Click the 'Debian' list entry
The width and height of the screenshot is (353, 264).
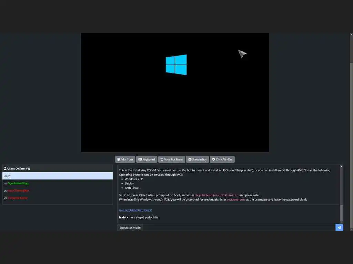pos(130,184)
